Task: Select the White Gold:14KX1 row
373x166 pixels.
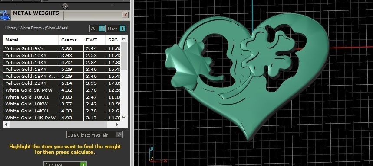Action: pyautogui.click(x=62, y=111)
